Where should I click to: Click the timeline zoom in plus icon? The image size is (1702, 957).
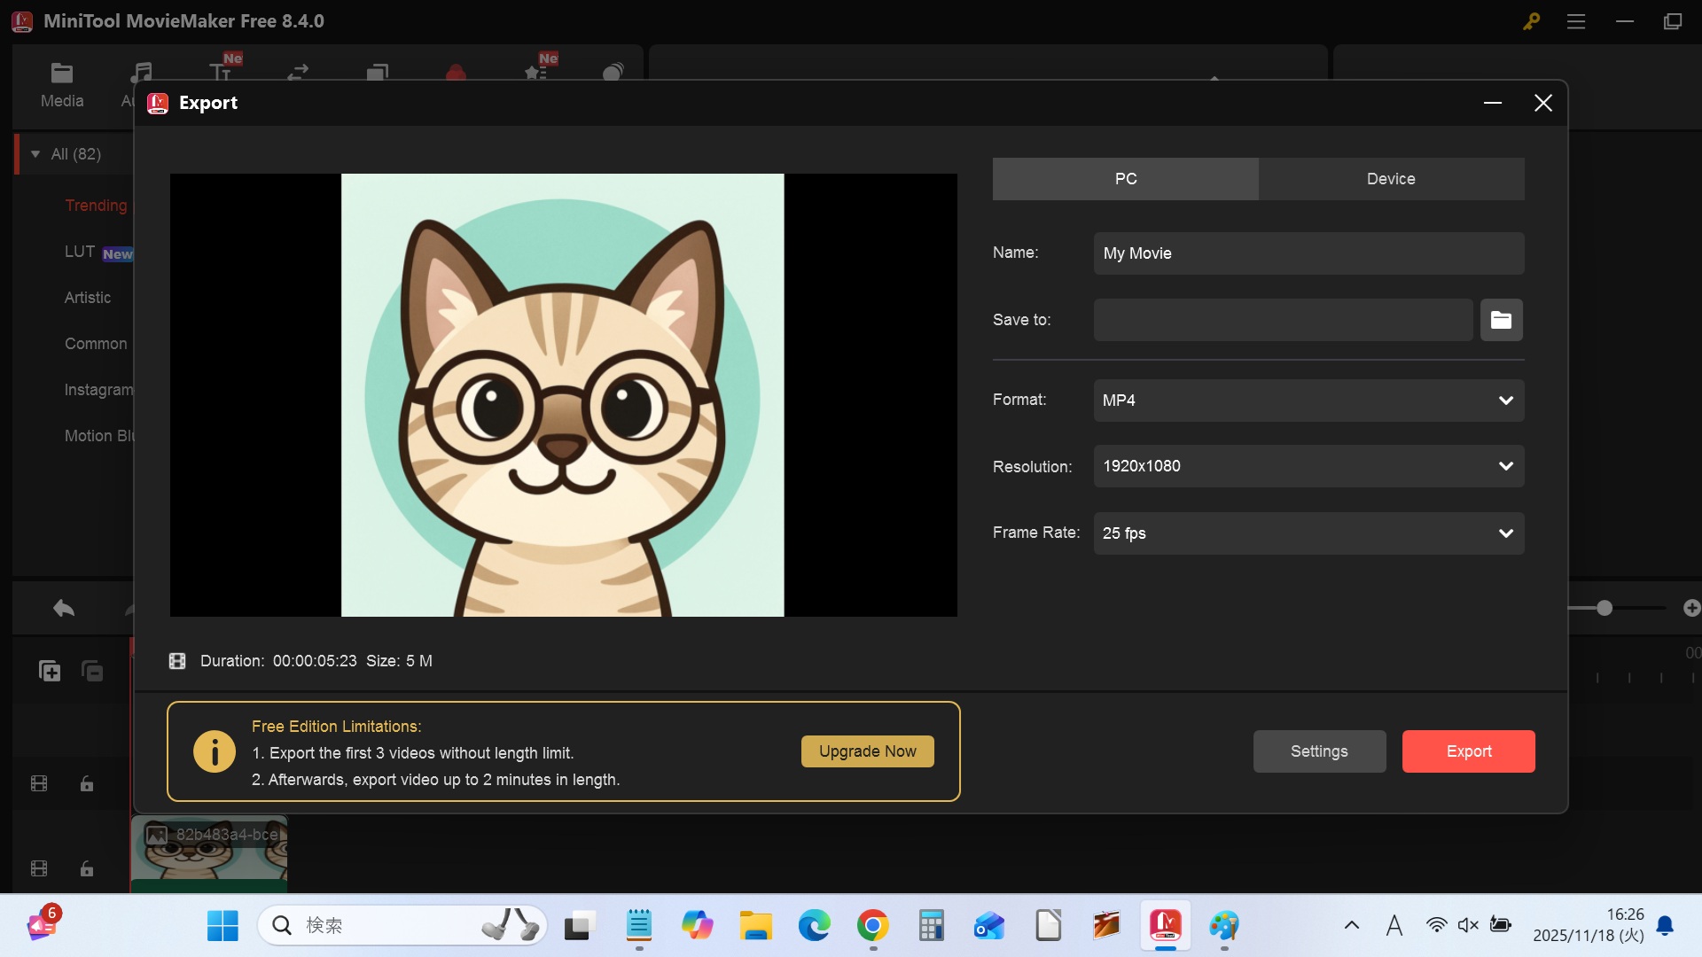pyautogui.click(x=1691, y=608)
